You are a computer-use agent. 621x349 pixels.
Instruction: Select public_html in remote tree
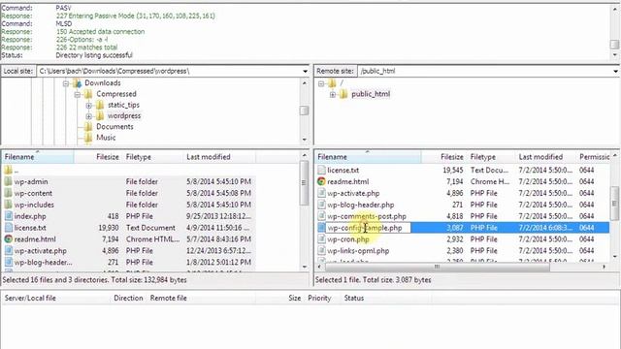pyautogui.click(x=371, y=94)
